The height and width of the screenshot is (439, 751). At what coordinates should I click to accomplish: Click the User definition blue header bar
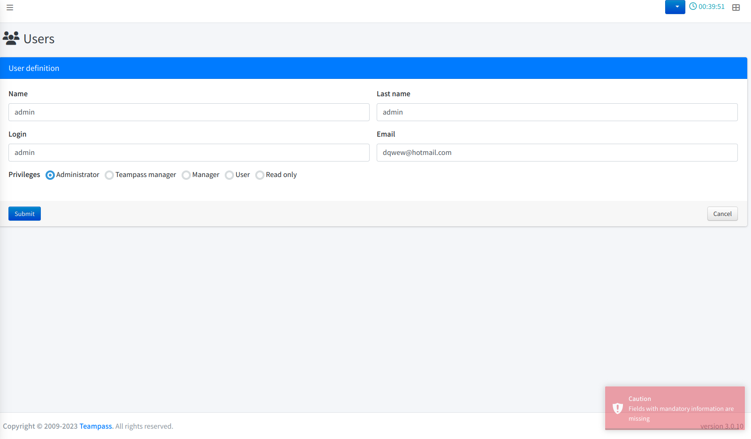[34, 68]
